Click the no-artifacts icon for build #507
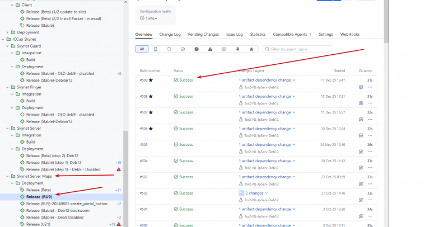Screen dimensions: 430x227 pos(361,120)
